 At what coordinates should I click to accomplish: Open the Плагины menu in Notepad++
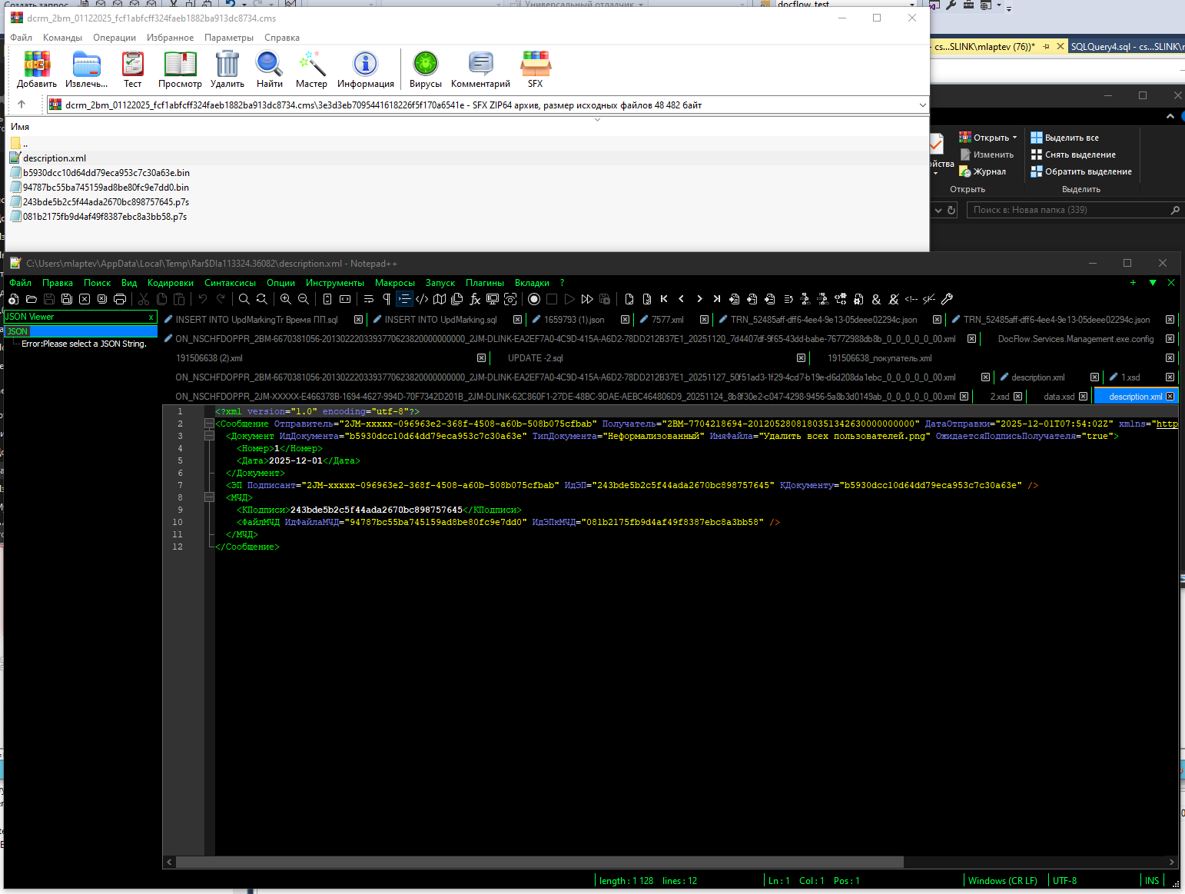(484, 283)
